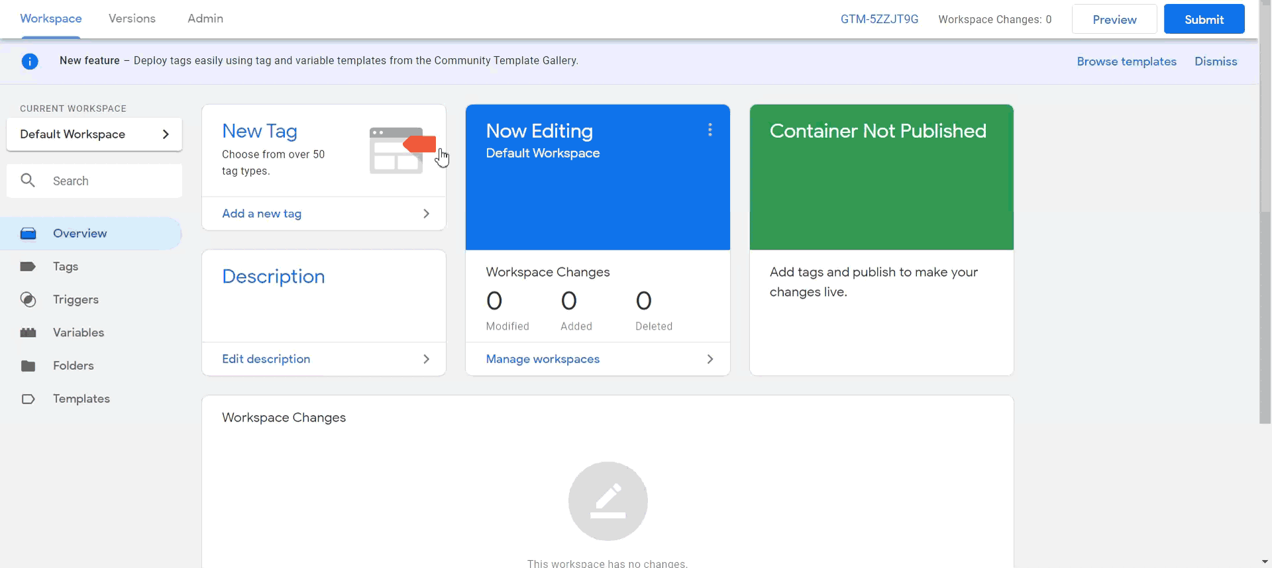Click the Deleted count label
The height and width of the screenshot is (568, 1272).
click(x=654, y=326)
